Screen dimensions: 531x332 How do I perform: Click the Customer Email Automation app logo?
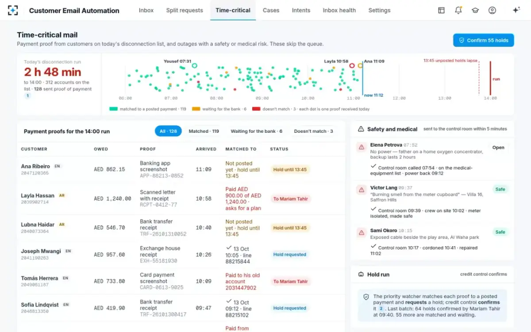pos(13,10)
